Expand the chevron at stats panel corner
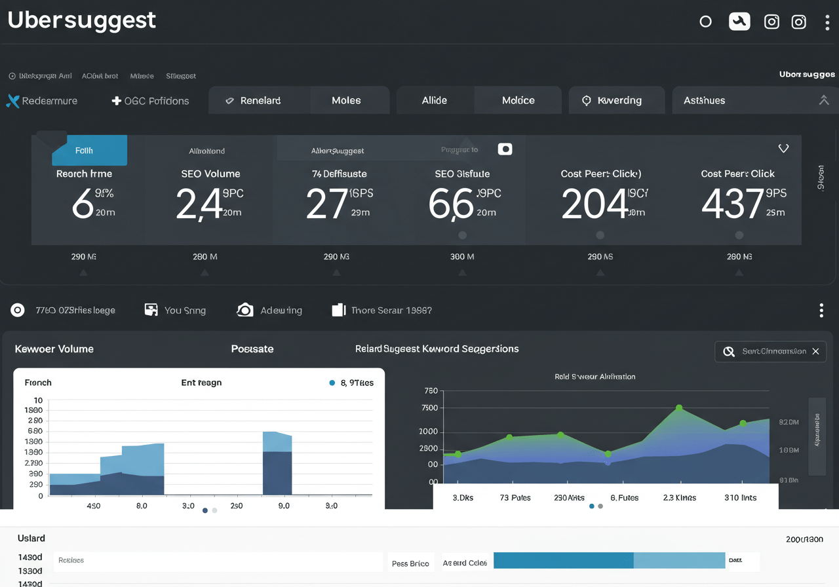This screenshot has width=839, height=587. click(783, 149)
